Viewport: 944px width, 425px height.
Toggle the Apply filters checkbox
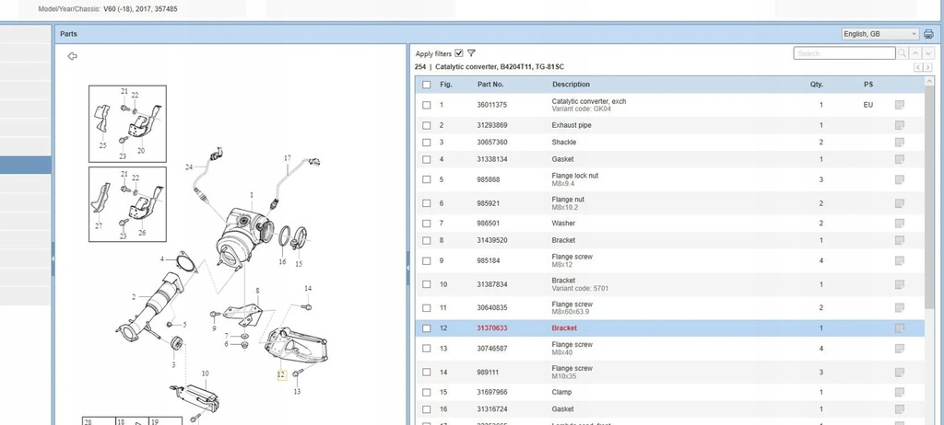[x=459, y=53]
